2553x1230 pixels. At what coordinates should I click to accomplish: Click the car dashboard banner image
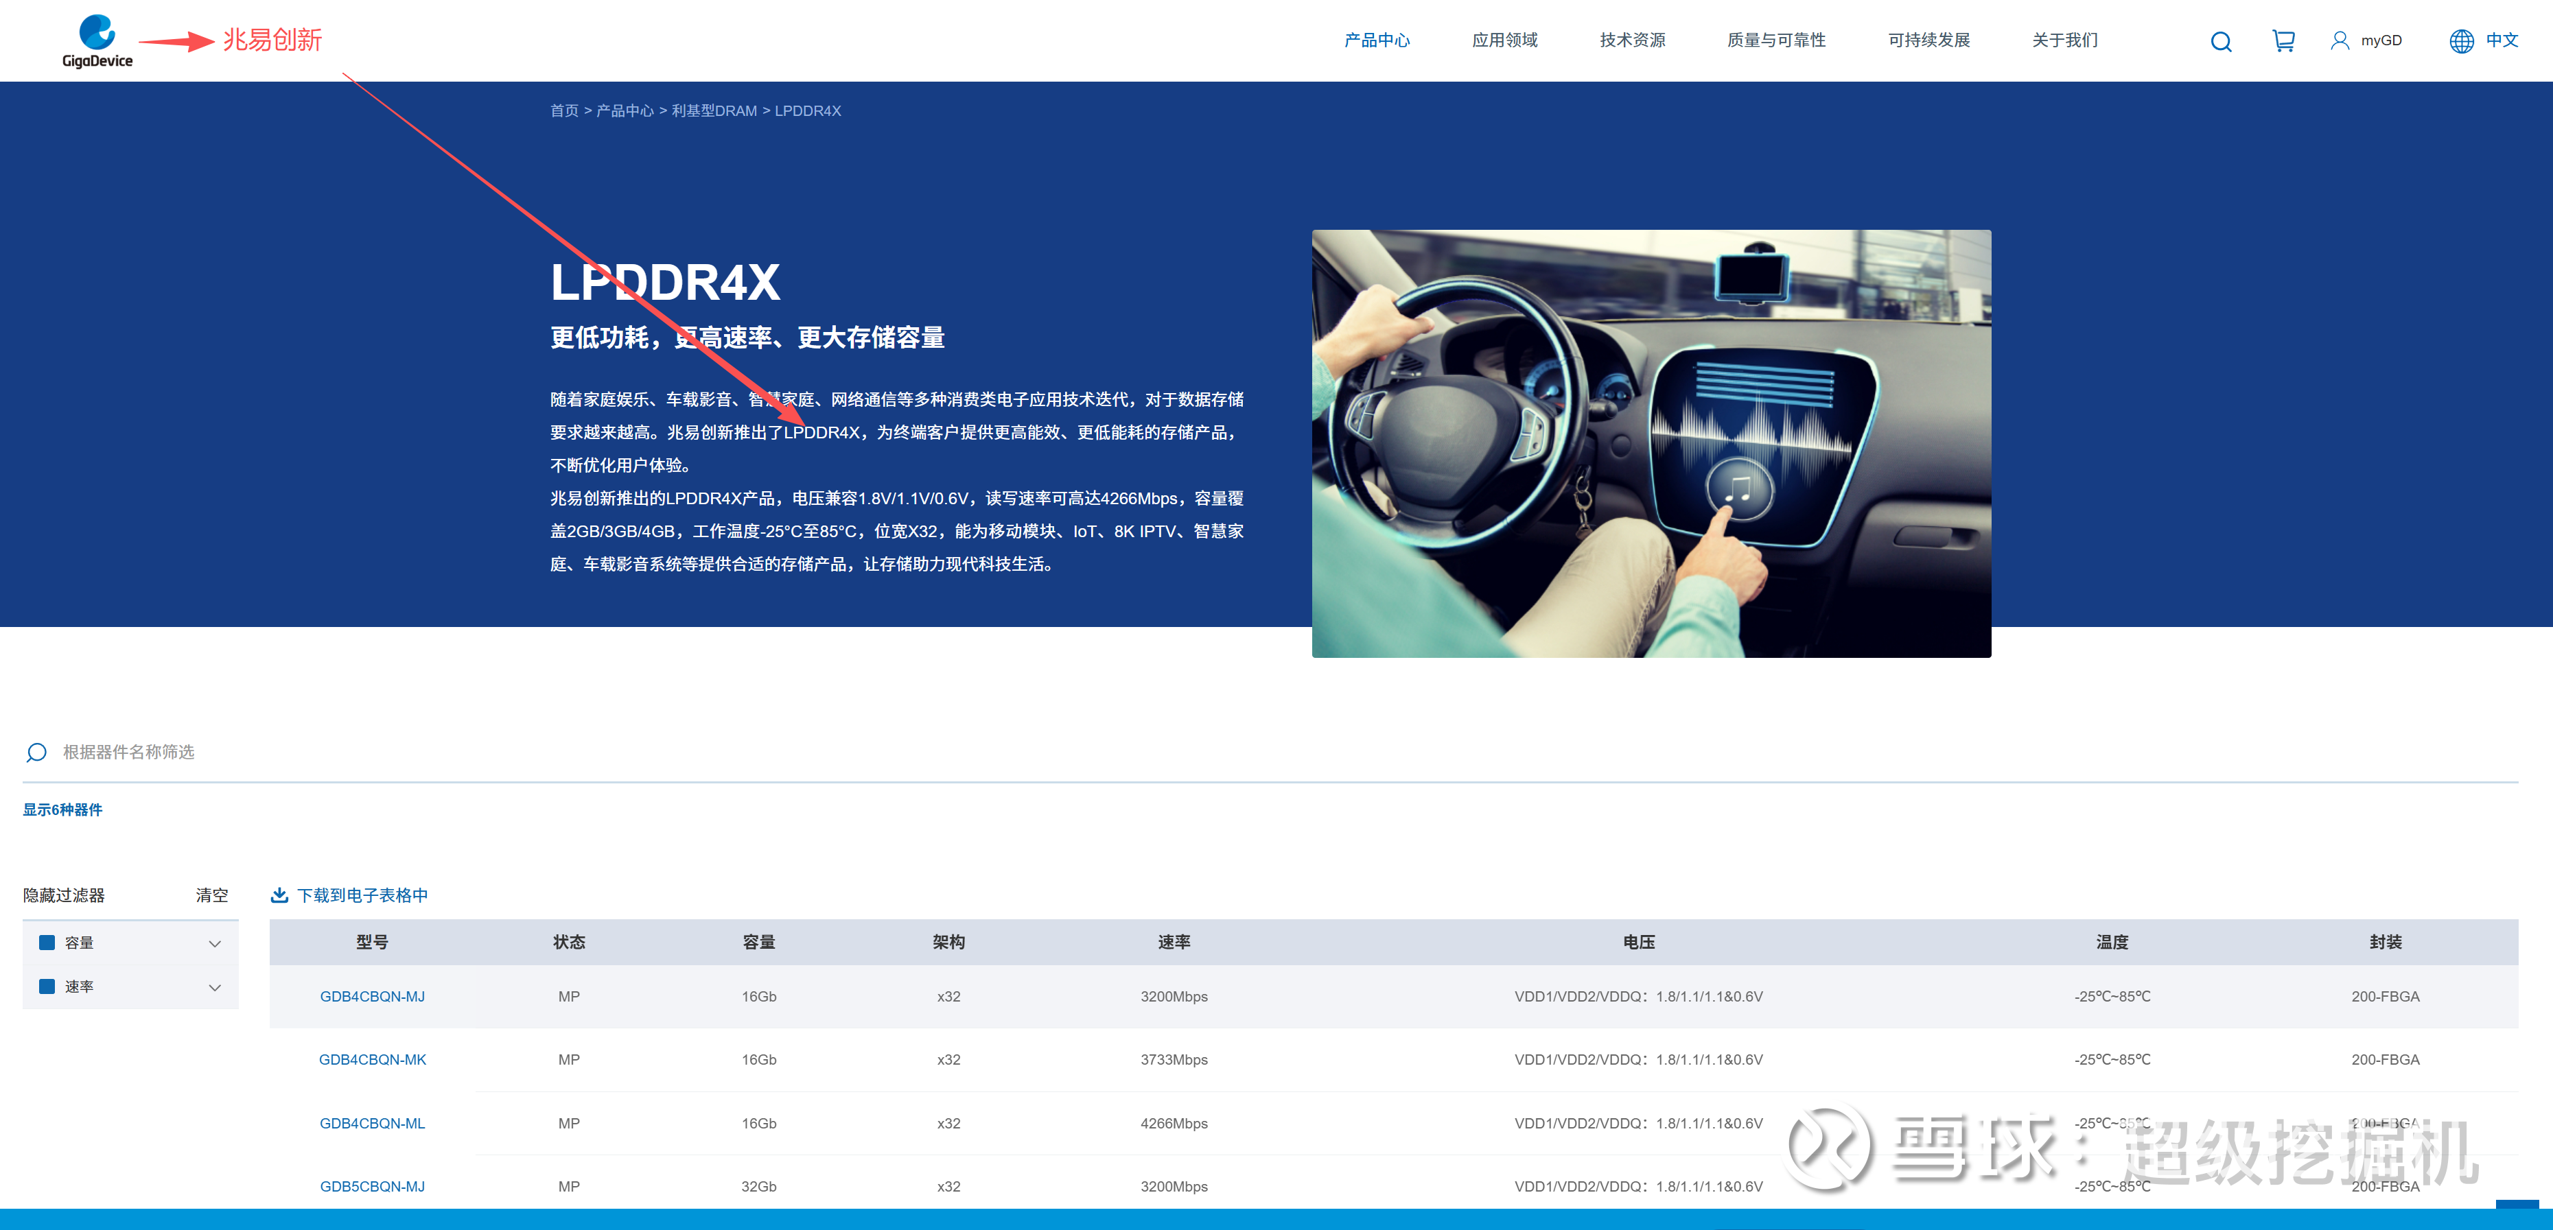pyautogui.click(x=1650, y=444)
